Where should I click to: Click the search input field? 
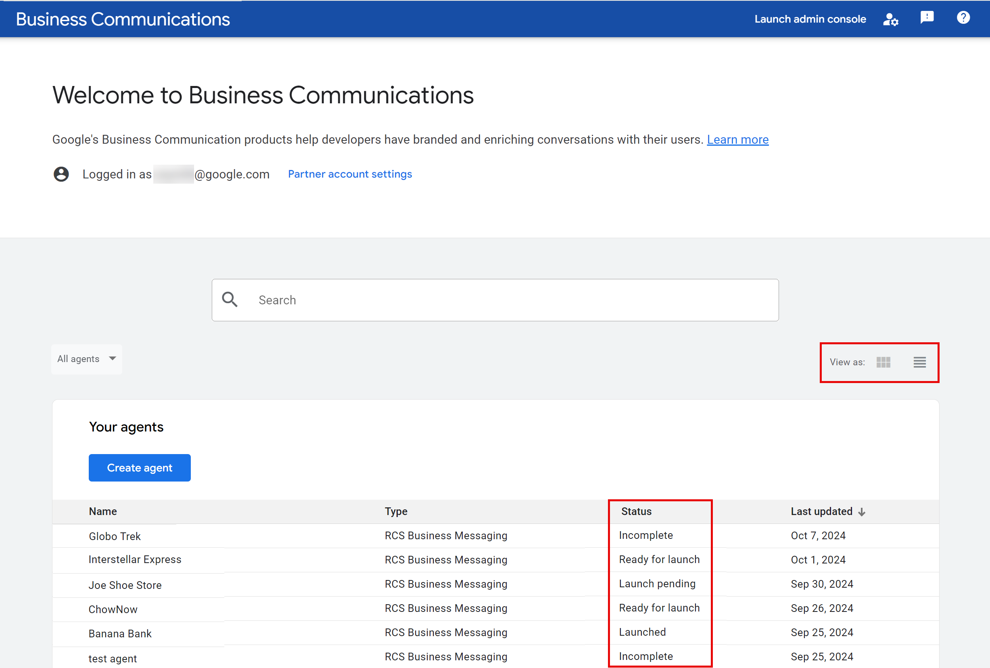495,300
